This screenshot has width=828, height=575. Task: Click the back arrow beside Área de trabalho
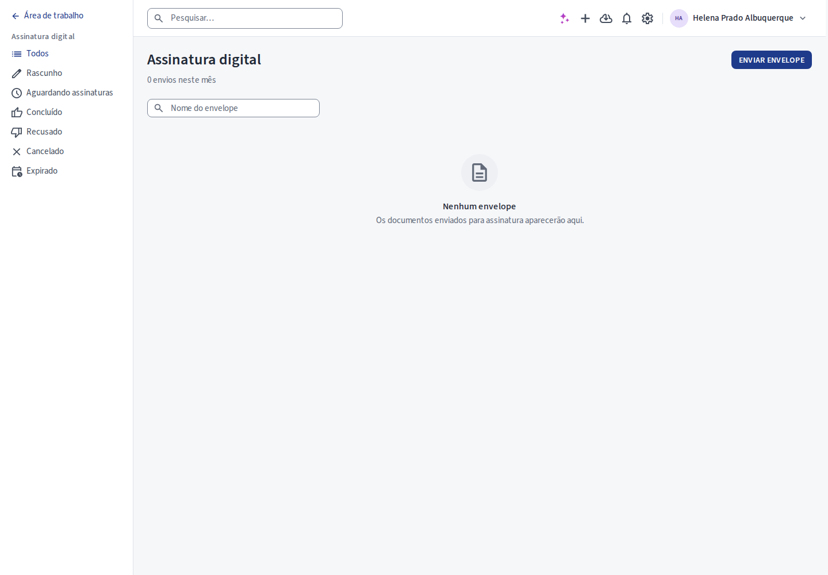pos(16,16)
